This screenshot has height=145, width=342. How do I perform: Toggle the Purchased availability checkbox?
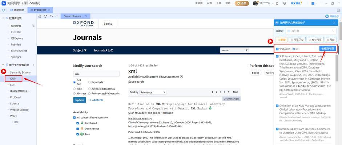pyautogui.click(x=78, y=123)
